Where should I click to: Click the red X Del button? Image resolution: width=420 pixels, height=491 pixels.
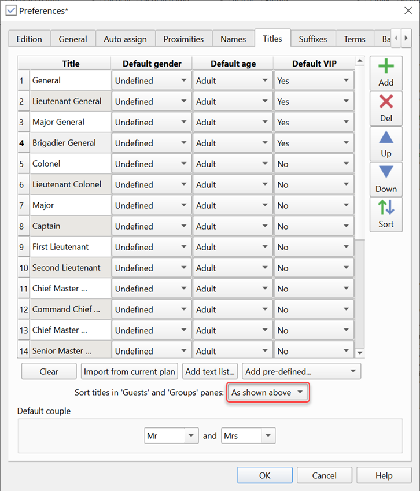pyautogui.click(x=386, y=108)
